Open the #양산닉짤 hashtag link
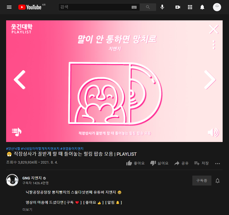The width and height of the screenshot is (229, 215). click(13, 149)
